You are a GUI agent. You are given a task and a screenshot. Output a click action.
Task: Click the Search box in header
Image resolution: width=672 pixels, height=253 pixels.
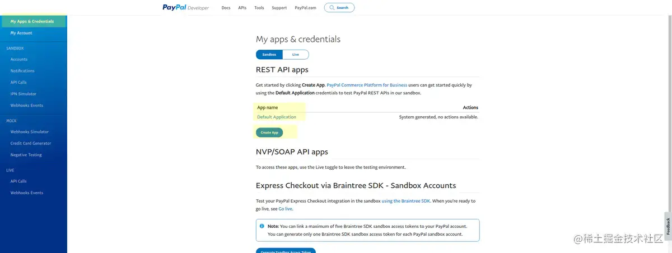point(339,8)
